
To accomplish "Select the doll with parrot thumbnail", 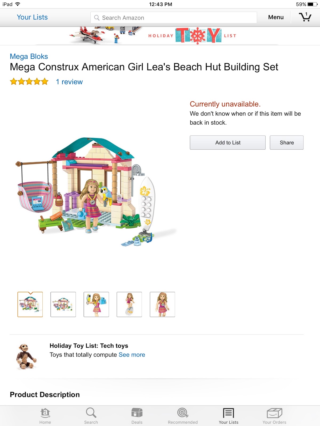I will pos(96,304).
